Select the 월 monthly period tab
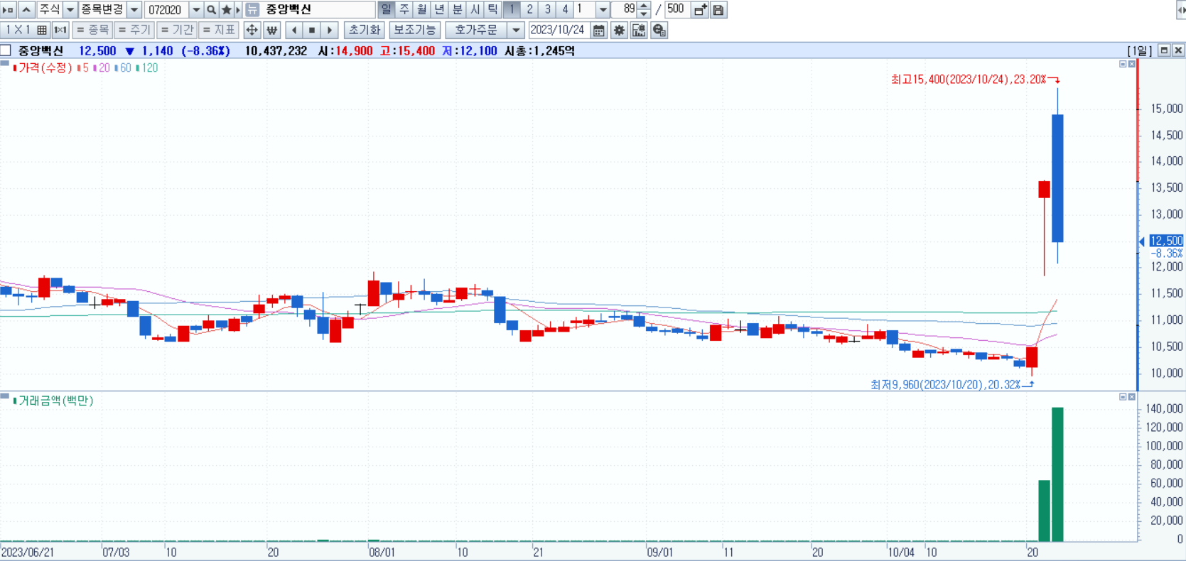Viewport: 1186px width, 561px height. pyautogui.click(x=421, y=10)
